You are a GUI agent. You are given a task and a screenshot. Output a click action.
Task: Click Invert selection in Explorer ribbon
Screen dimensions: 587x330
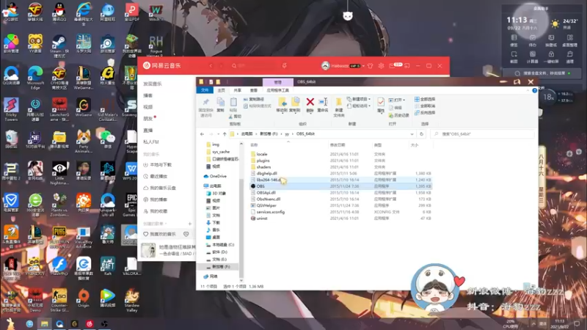pyautogui.click(x=425, y=113)
